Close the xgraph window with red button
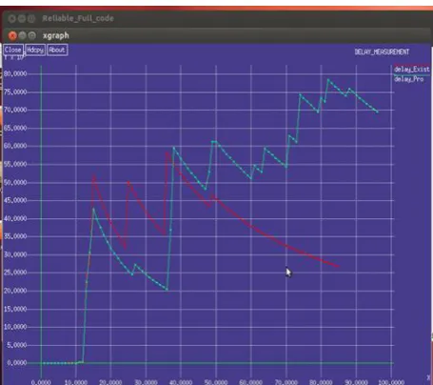433x385 pixels. pos(12,35)
